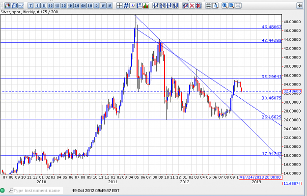Reset the chart zoom level
This screenshot has height=196, width=307.
tap(238, 6)
